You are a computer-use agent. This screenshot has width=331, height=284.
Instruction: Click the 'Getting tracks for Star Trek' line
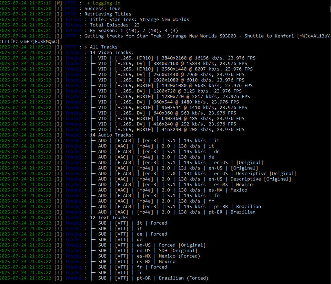(207, 36)
